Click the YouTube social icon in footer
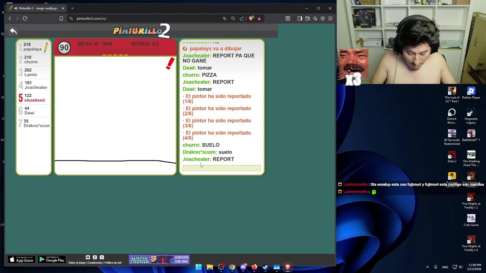This screenshot has width=486, height=273. [88, 257]
